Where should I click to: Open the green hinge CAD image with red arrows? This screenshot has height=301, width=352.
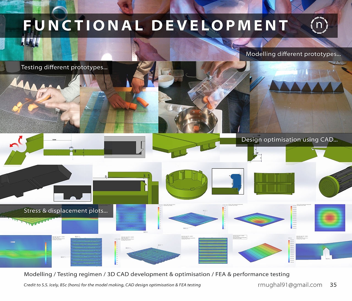(x=22, y=150)
